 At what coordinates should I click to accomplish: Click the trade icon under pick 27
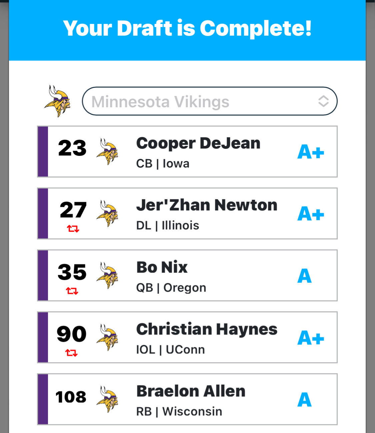tap(73, 229)
